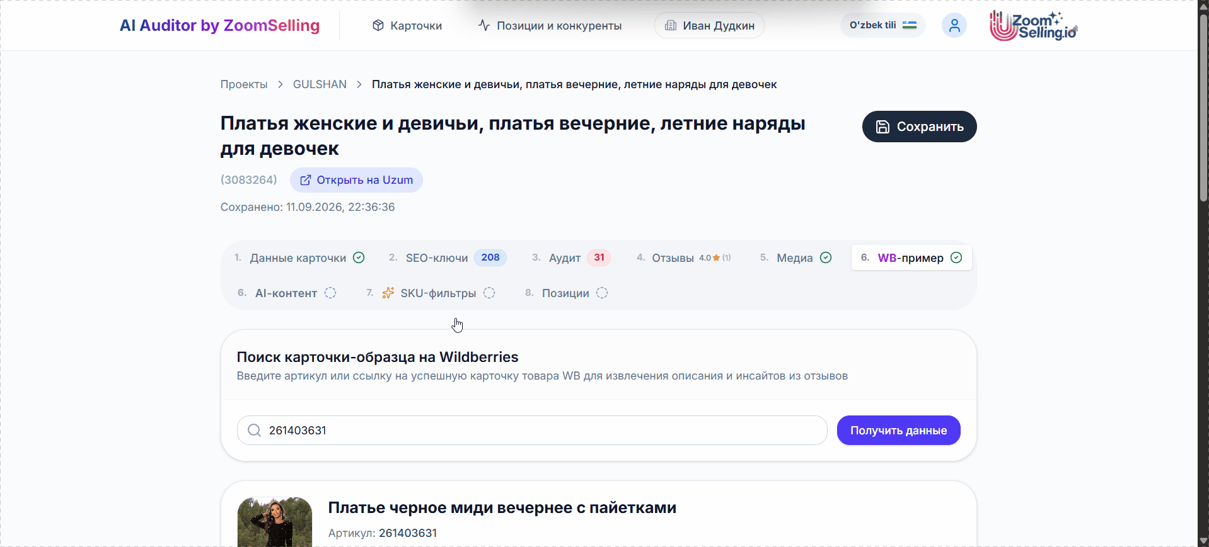Switch to Медиа tab
This screenshot has height=547, width=1209.
(x=796, y=257)
